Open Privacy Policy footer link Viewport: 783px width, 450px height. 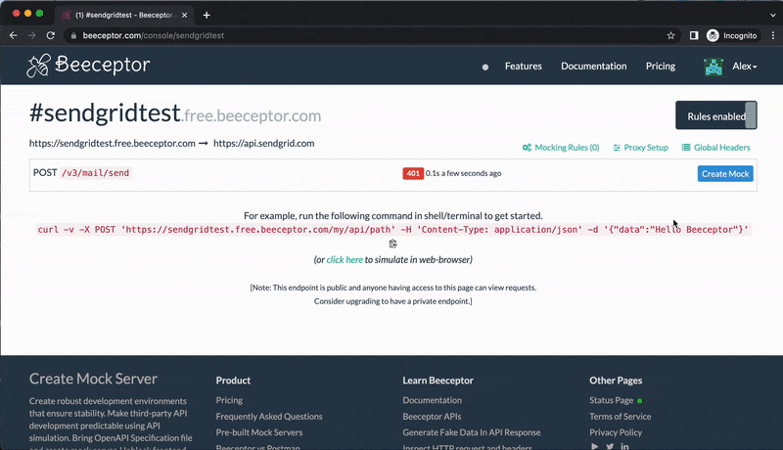[x=616, y=432]
